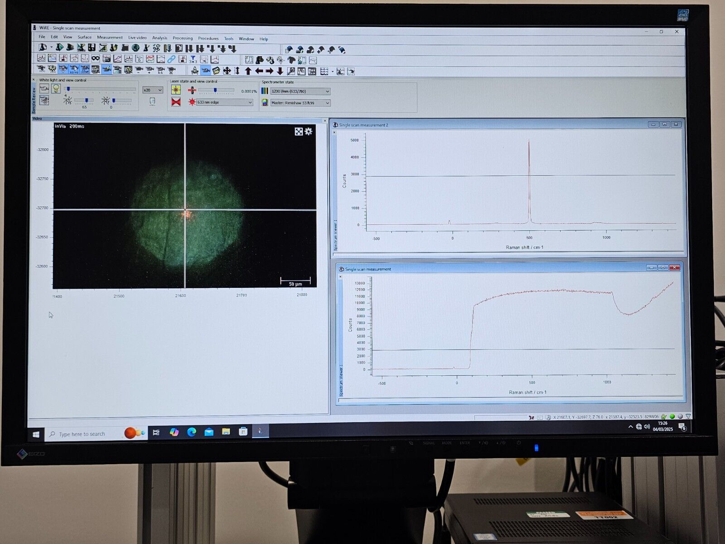Click the chain link icon in toolbar
The image size is (725, 544).
(x=171, y=59)
